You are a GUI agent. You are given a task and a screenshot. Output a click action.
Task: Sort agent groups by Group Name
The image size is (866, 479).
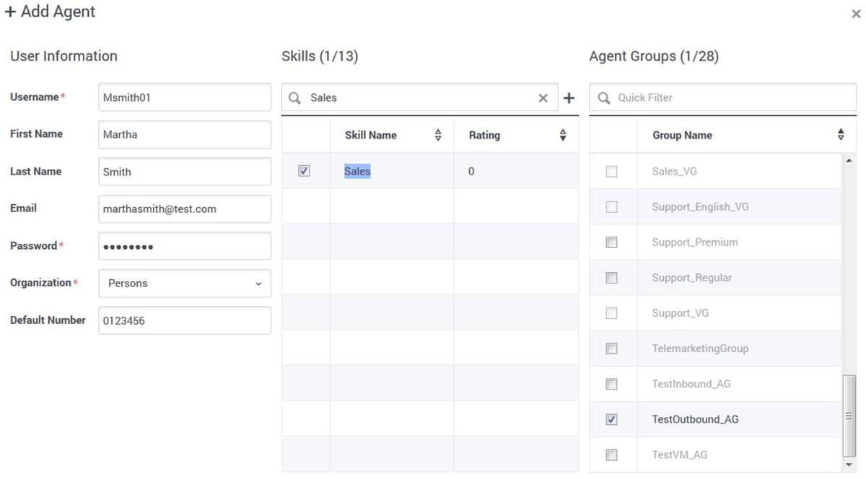[841, 135]
